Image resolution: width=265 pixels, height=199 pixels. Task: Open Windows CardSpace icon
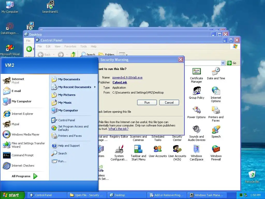[x=196, y=153]
